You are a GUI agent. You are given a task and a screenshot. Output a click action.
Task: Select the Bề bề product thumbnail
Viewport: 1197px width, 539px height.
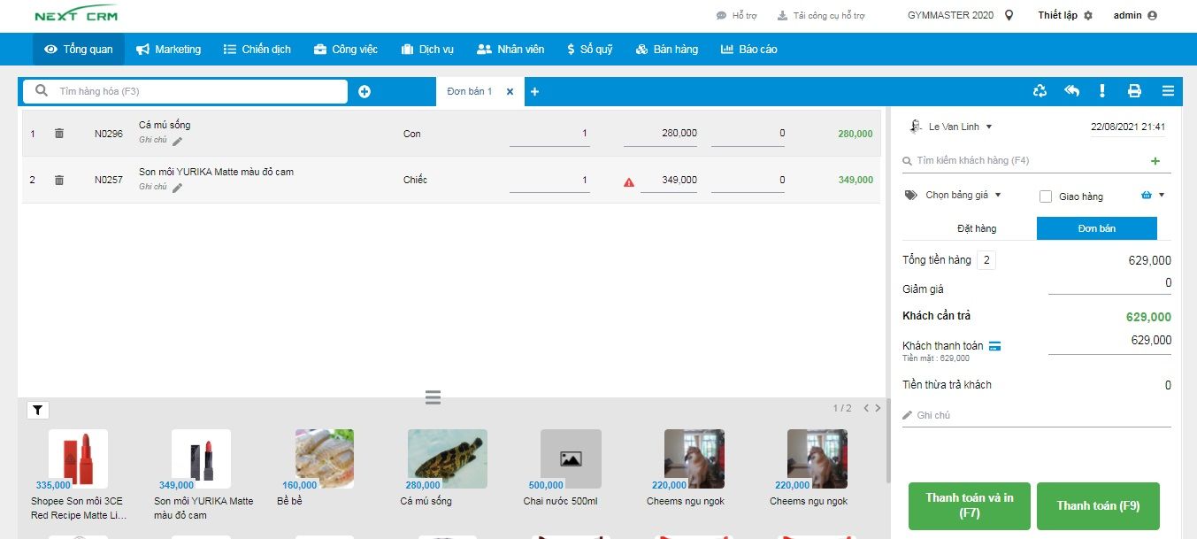[325, 458]
